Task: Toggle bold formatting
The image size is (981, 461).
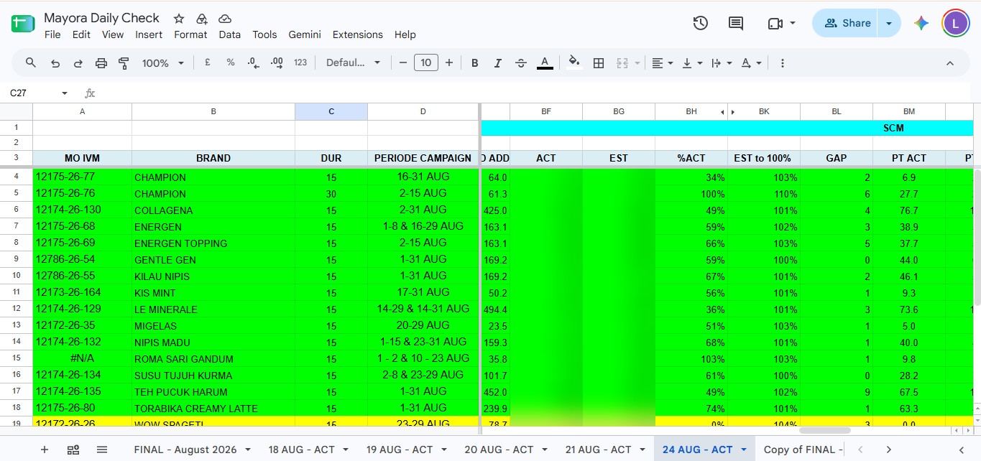Action: (x=474, y=63)
